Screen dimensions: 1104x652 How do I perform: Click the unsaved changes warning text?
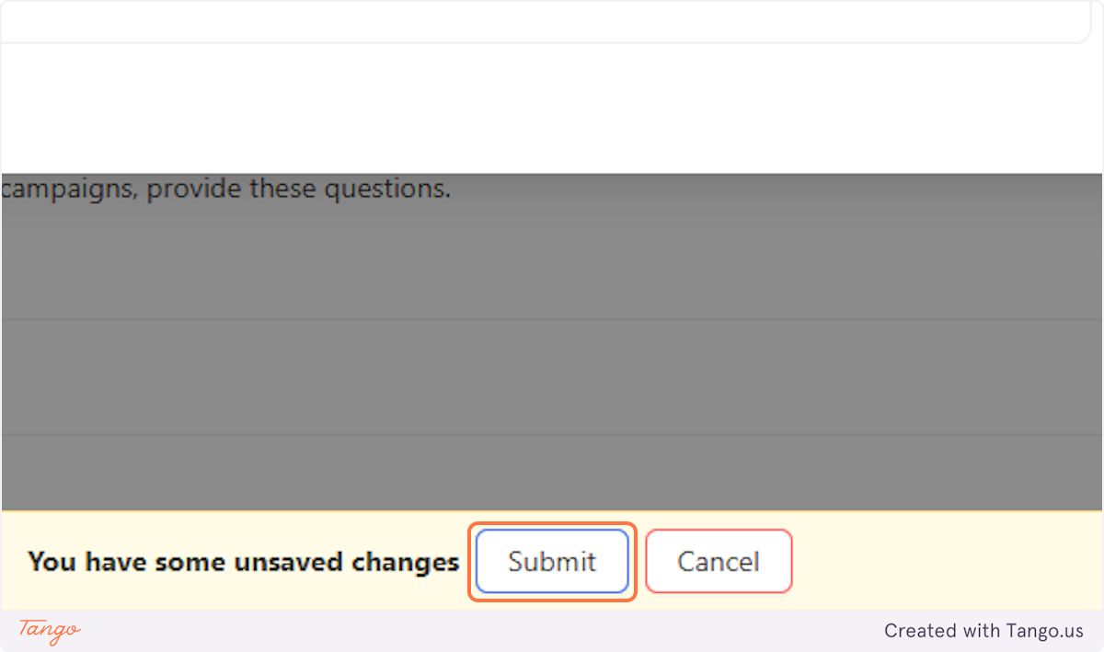[x=243, y=561]
